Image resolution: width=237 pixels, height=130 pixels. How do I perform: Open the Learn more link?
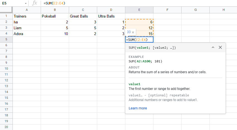(138, 108)
